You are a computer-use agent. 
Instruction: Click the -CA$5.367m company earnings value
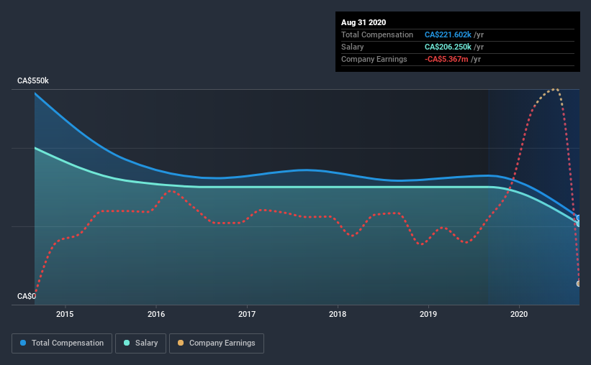click(446, 59)
